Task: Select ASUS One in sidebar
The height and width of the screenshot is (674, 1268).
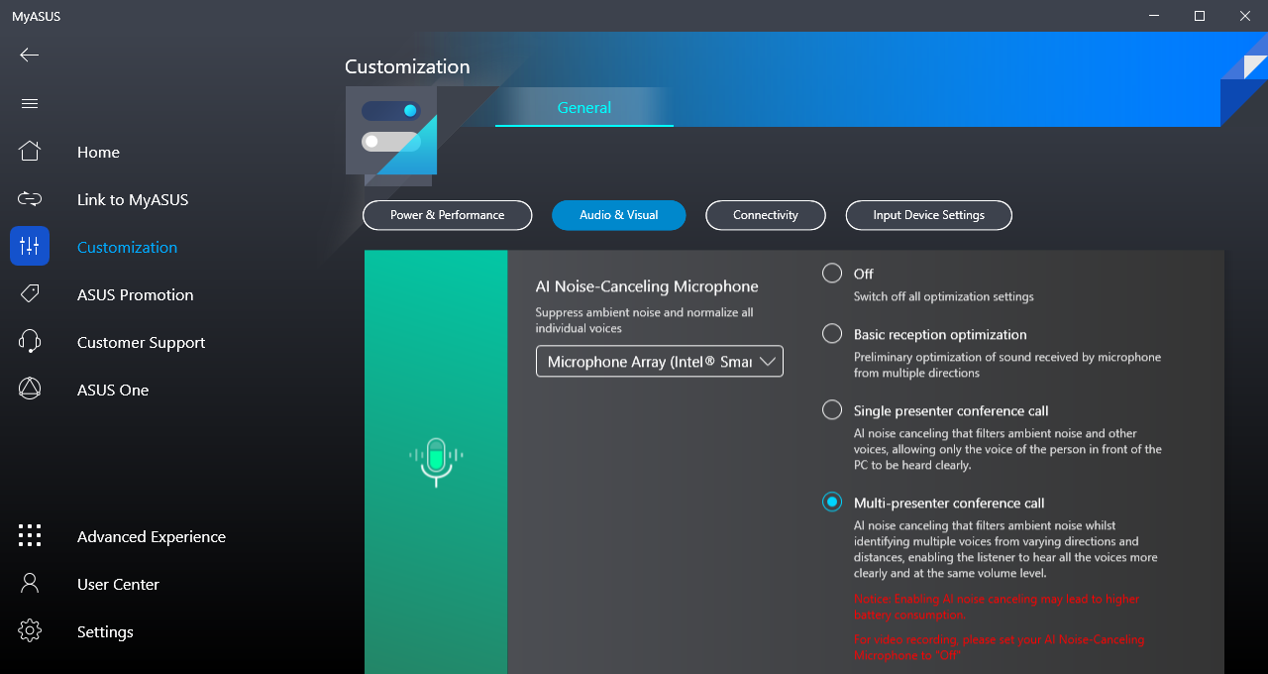Action: (113, 390)
